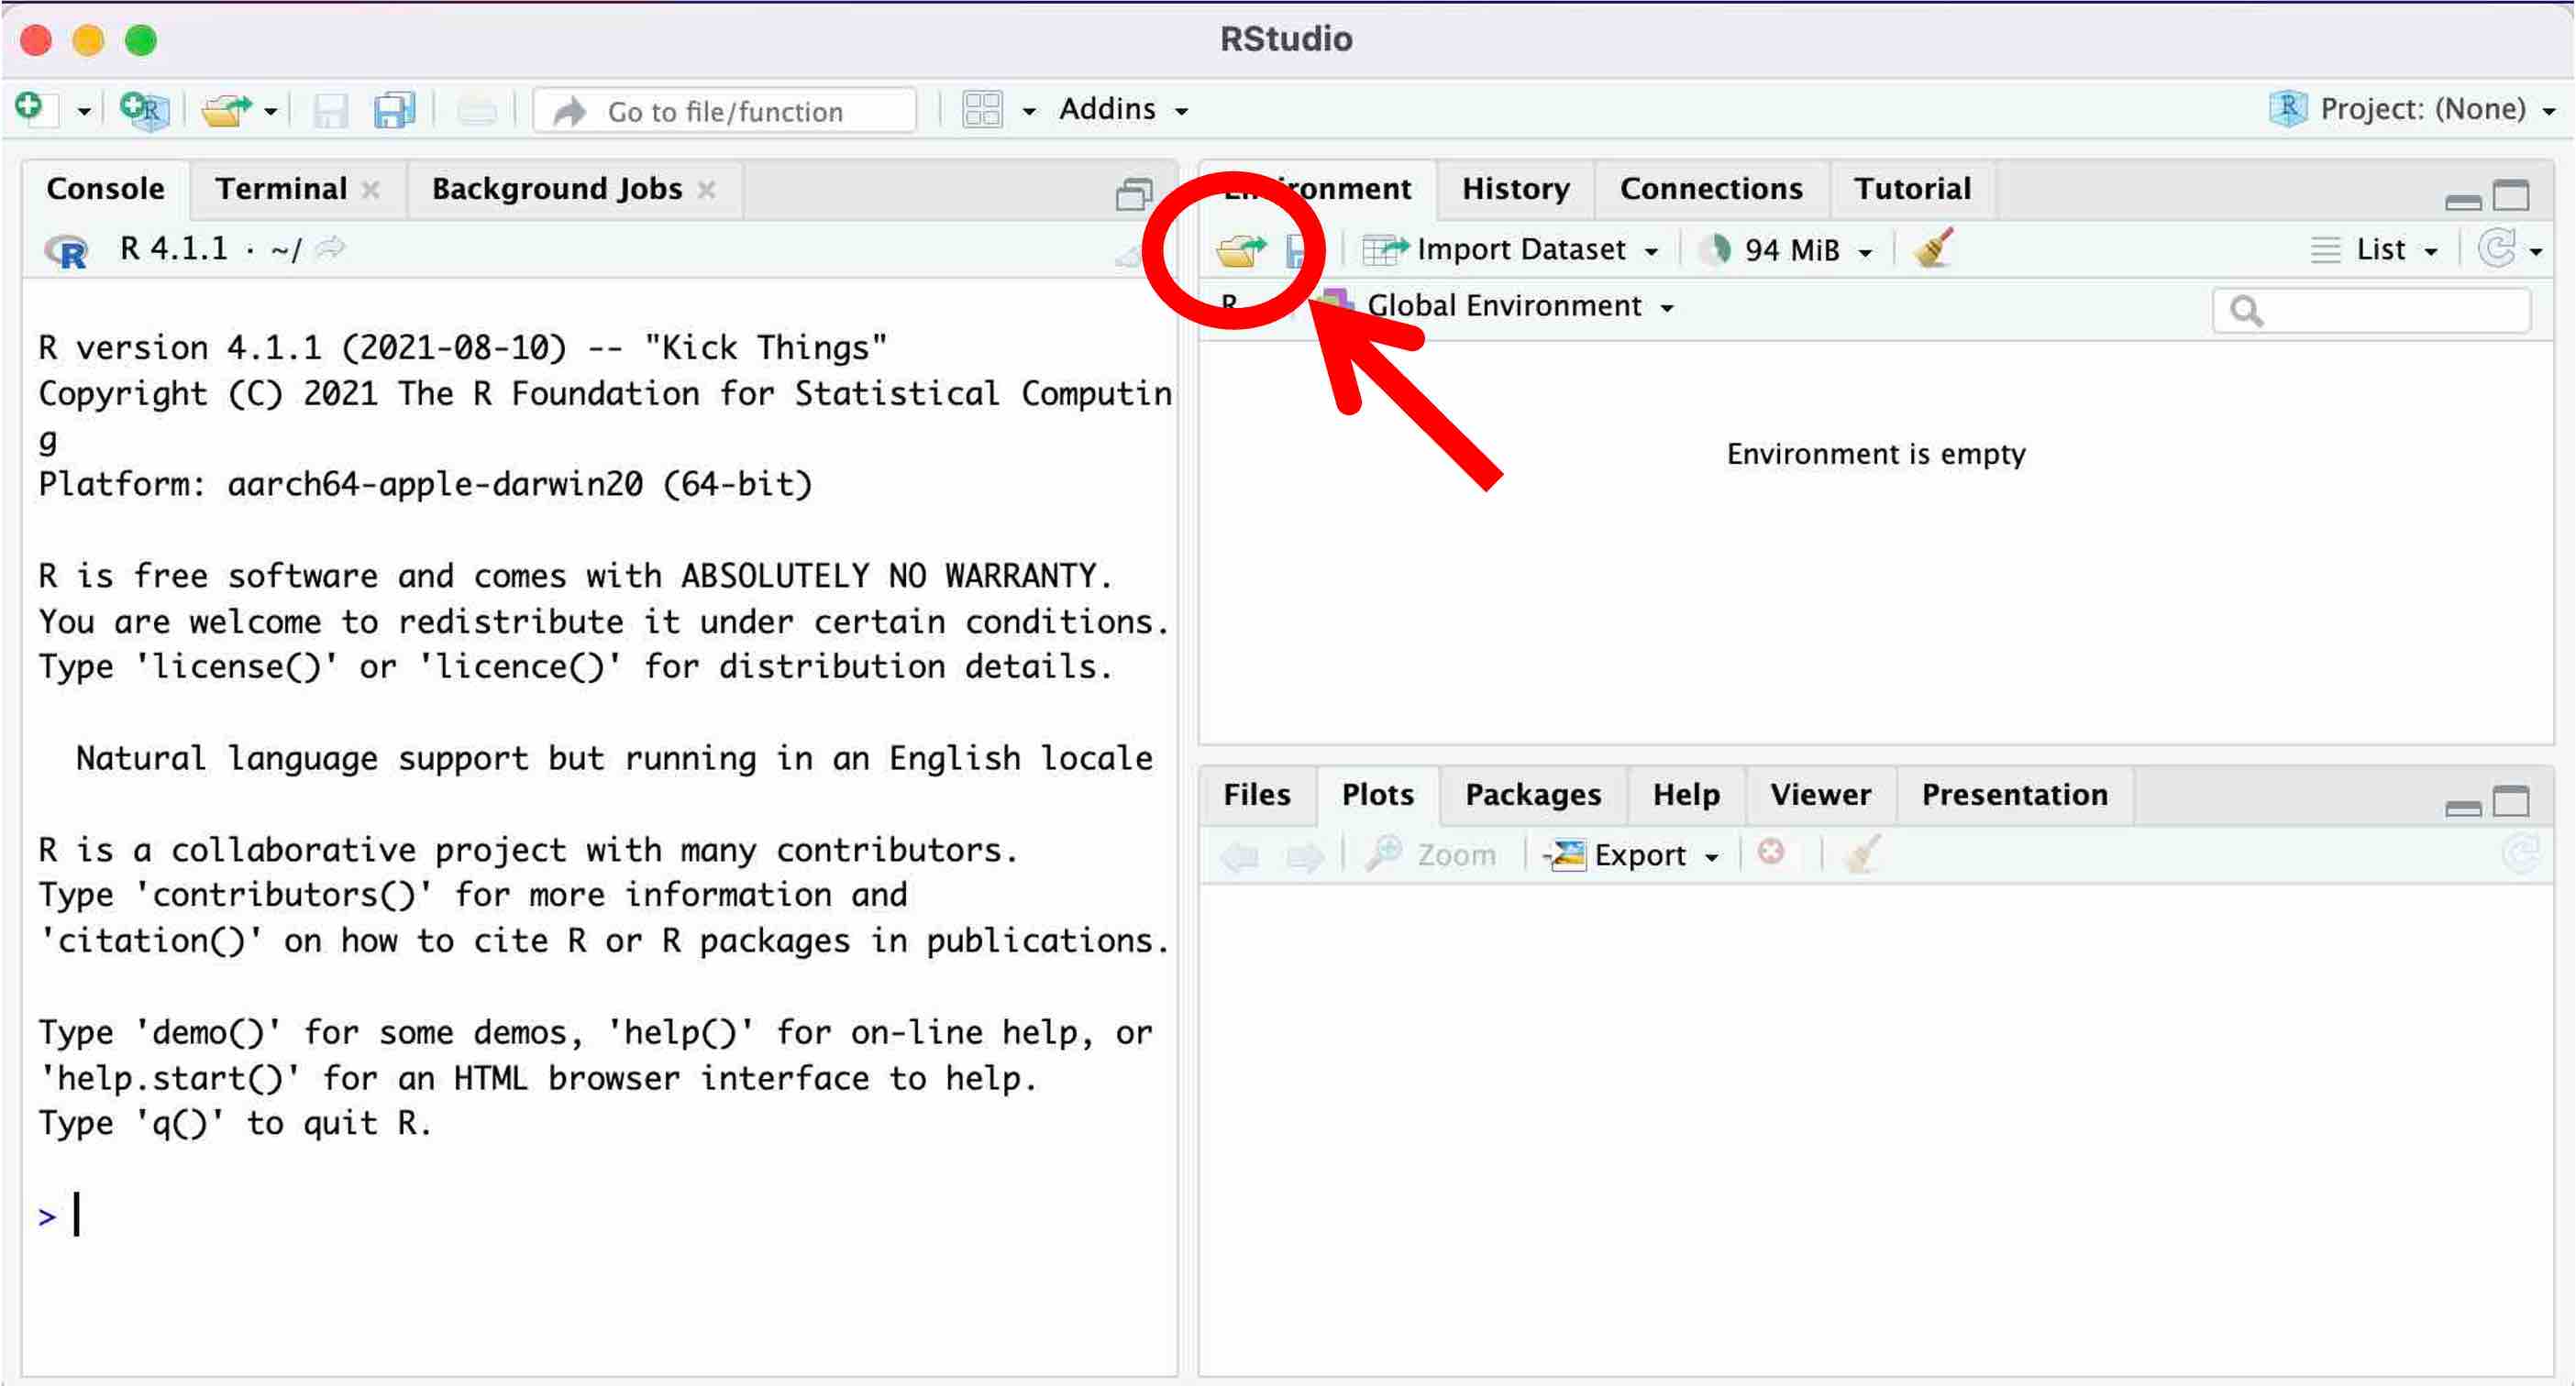Maximize the Environment pane
The image size is (2576, 1386).
point(2511,193)
